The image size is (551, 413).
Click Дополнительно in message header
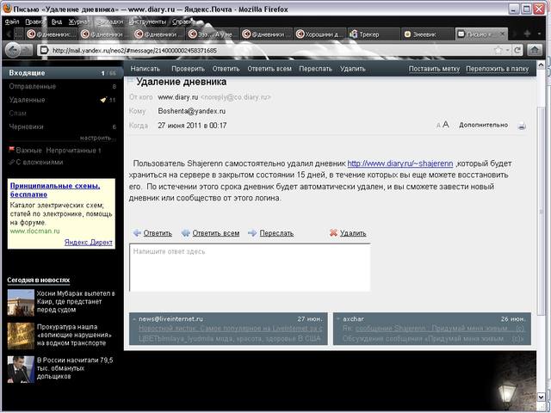483,125
